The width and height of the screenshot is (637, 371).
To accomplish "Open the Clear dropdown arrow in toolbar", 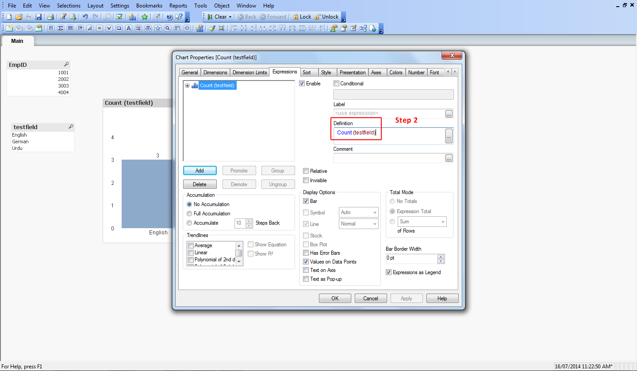I will tap(230, 17).
